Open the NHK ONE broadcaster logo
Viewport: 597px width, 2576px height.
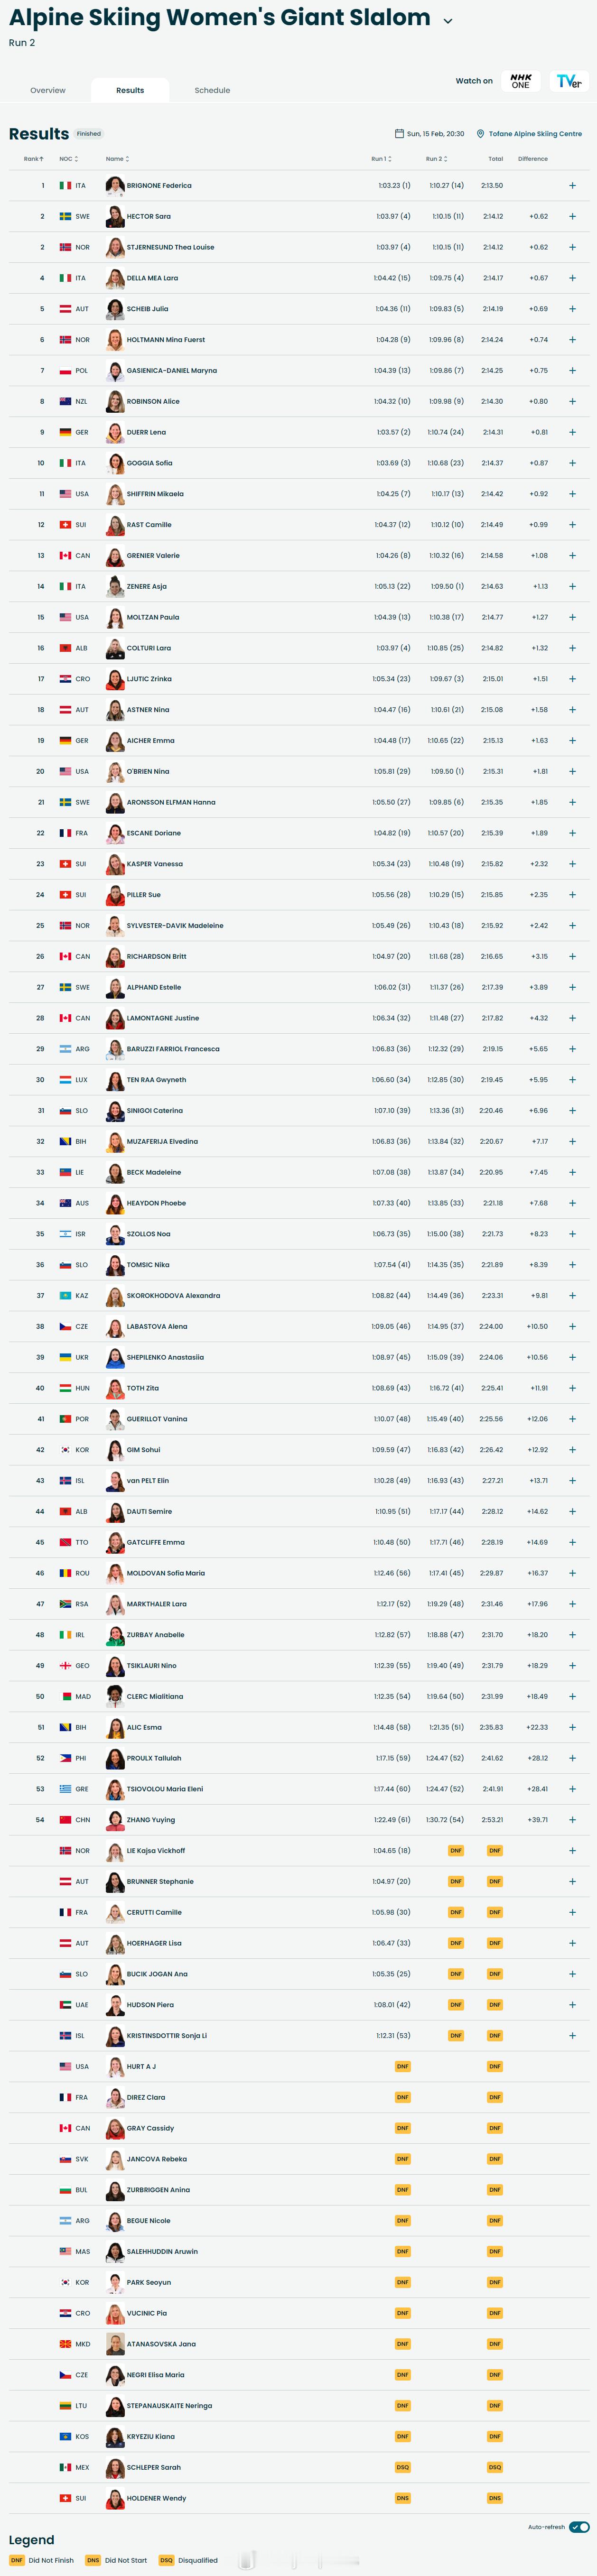520,81
